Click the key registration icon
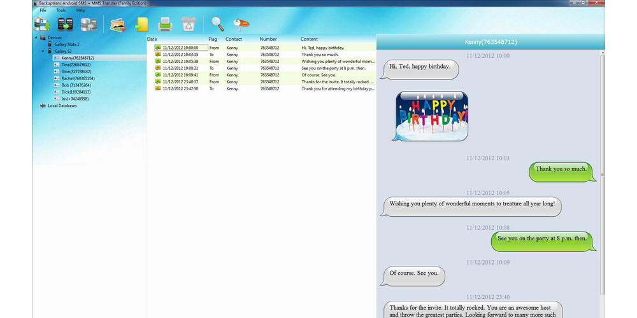The height and width of the screenshot is (318, 637). pos(241,24)
